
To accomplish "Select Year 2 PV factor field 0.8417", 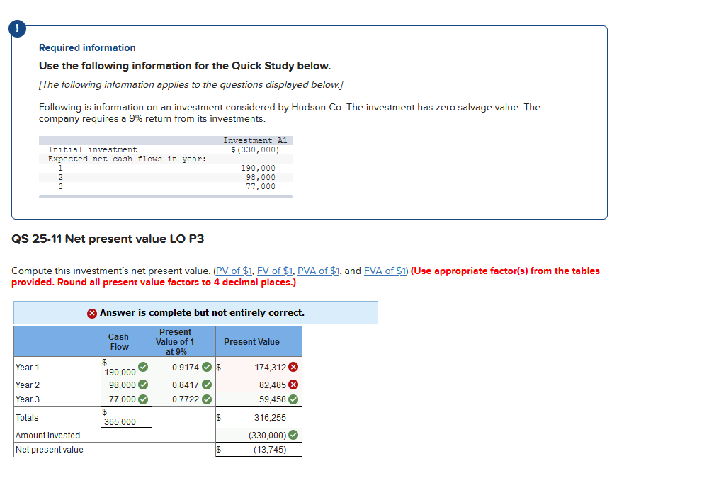I will (183, 385).
